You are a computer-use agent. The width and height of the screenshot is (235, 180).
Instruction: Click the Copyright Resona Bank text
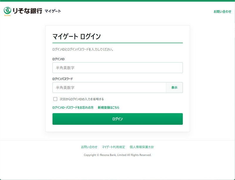pyautogui.click(x=117, y=155)
